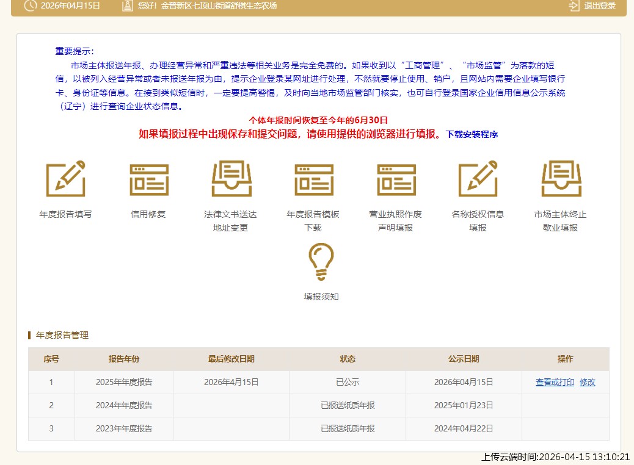This screenshot has height=465, width=634.
Task: Select the 信用修复 (credit repair) icon
Action: [148, 179]
